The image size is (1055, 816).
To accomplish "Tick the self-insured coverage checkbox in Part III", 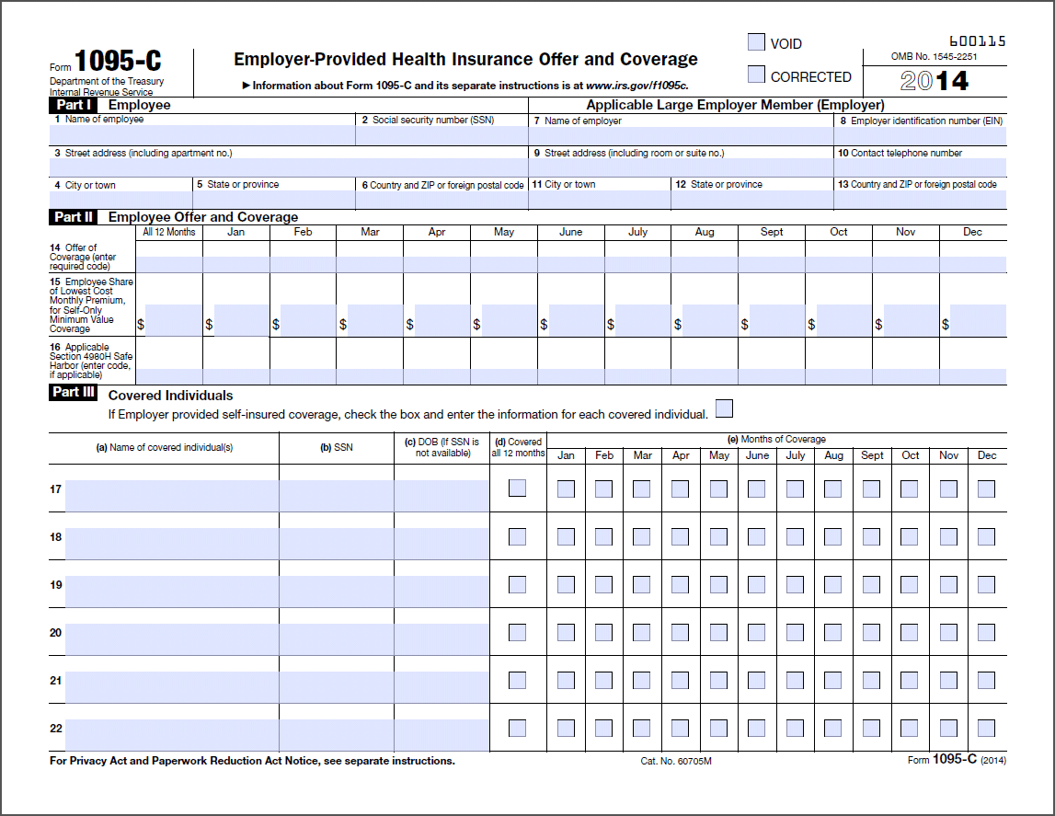I will (x=724, y=408).
